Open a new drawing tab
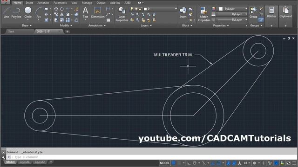Viewport: 298px width, 167px height. pyautogui.click(x=67, y=32)
